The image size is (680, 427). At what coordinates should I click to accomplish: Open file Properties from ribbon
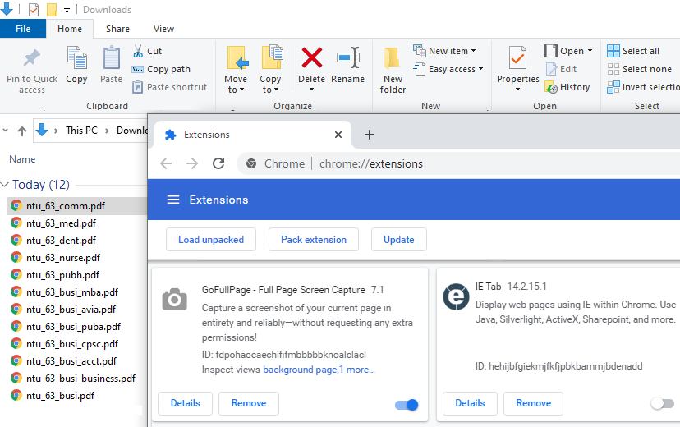517,60
